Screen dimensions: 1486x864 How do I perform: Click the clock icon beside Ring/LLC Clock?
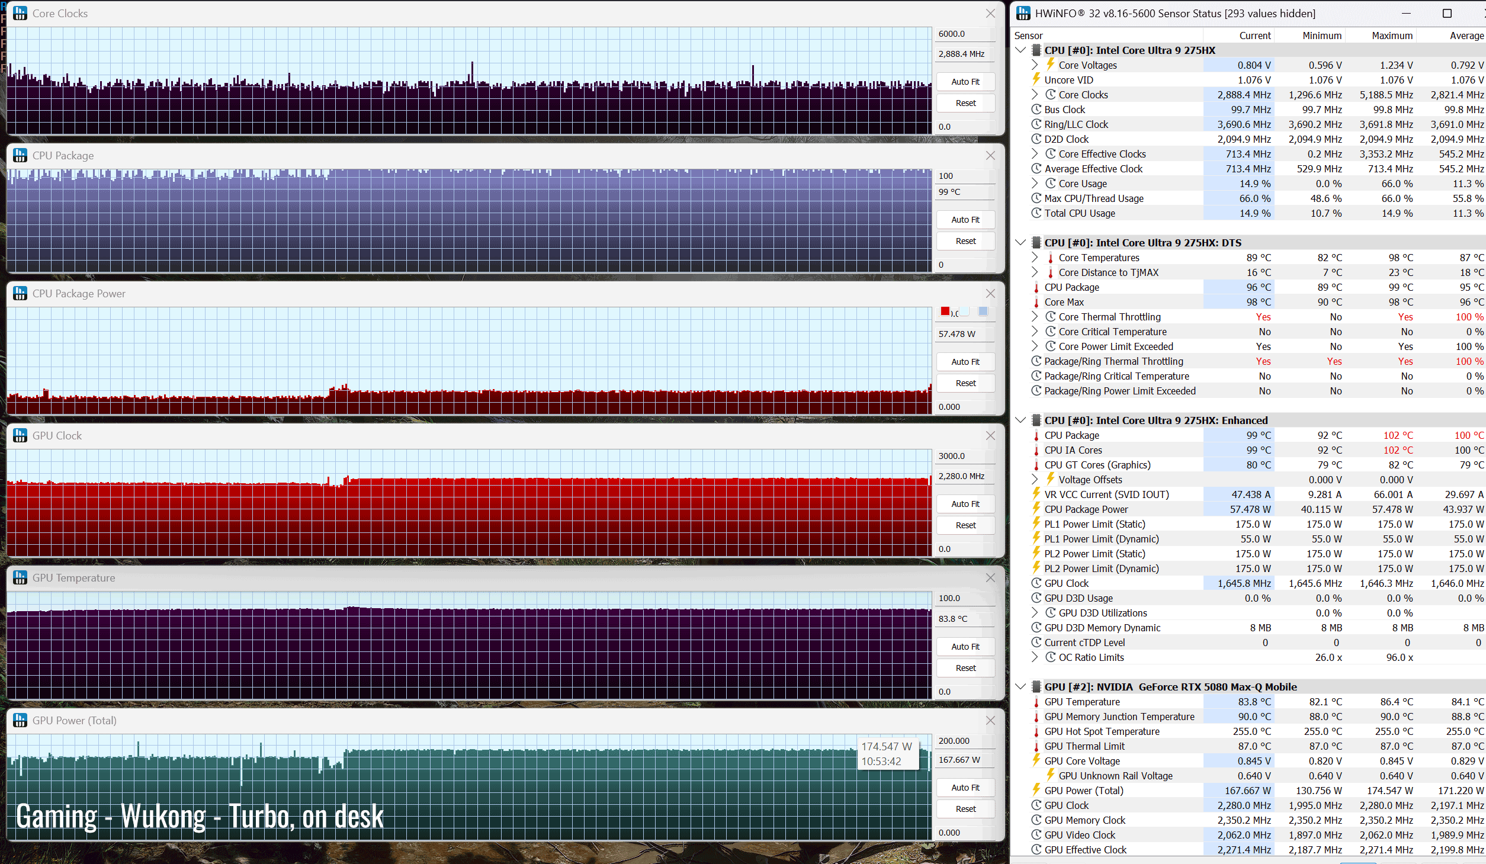pyautogui.click(x=1036, y=124)
